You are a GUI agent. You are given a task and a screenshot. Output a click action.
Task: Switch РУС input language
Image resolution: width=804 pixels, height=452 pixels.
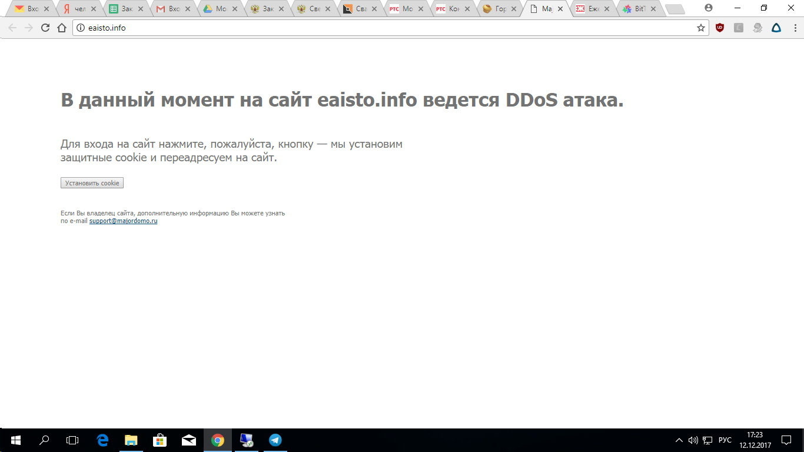[x=725, y=440]
